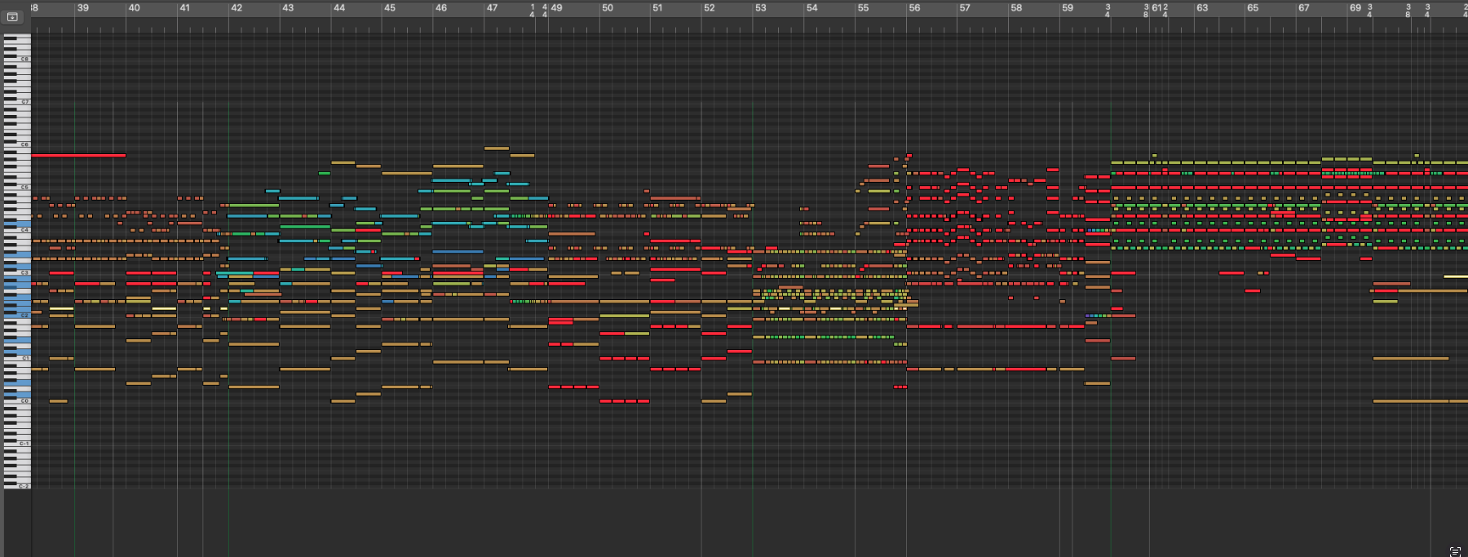Set playhead at bar 50 in ruler

pos(608,8)
